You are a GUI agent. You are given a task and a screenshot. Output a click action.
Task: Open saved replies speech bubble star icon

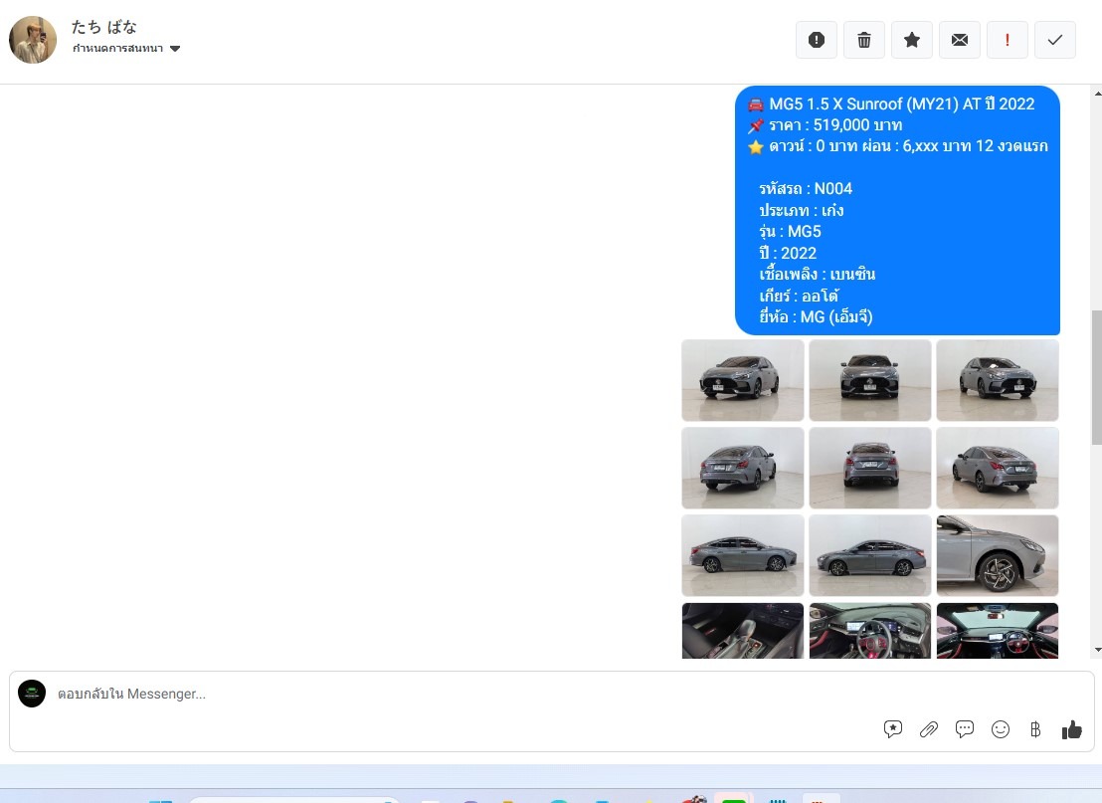click(x=892, y=729)
